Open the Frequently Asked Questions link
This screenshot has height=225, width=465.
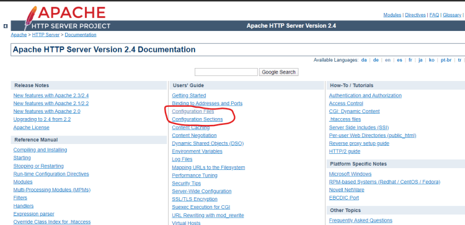coord(361,220)
